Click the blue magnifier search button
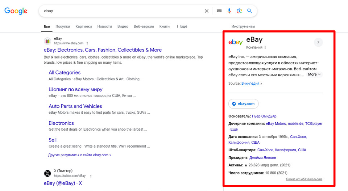Screen dimensions: 348x191 (x=249, y=11)
